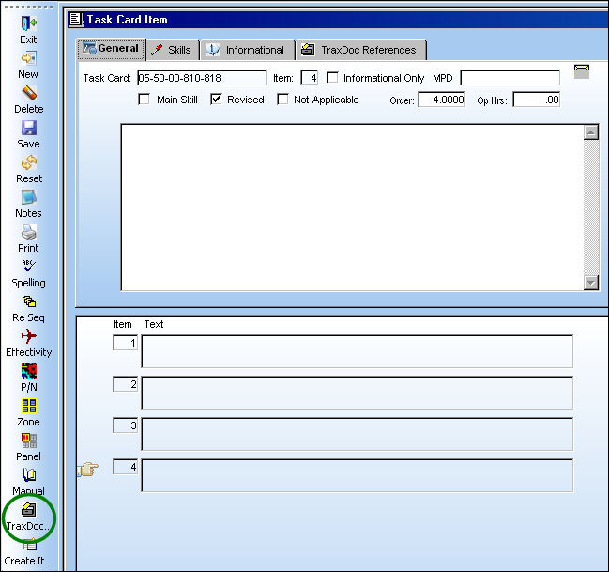Open the Informational tab
The height and width of the screenshot is (572, 609).
248,50
